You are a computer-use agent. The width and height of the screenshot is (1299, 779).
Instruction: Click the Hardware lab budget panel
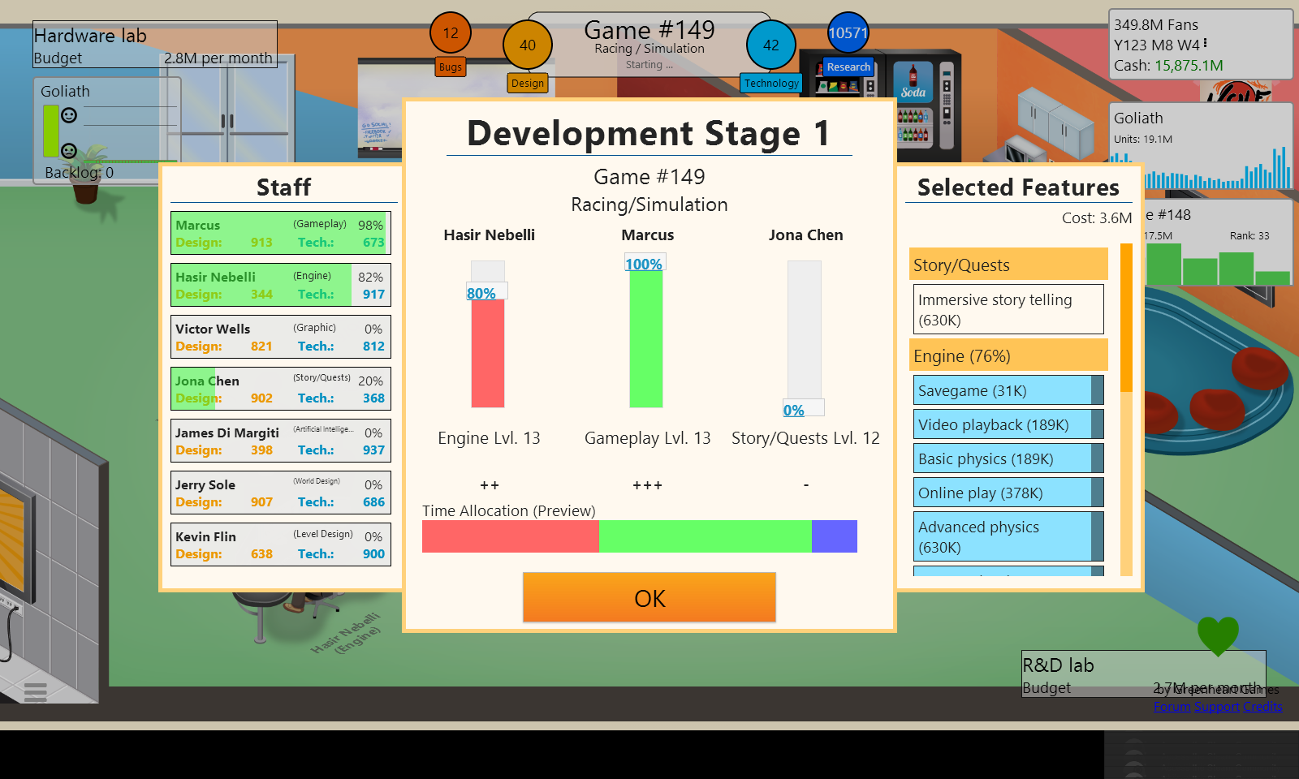(154, 45)
